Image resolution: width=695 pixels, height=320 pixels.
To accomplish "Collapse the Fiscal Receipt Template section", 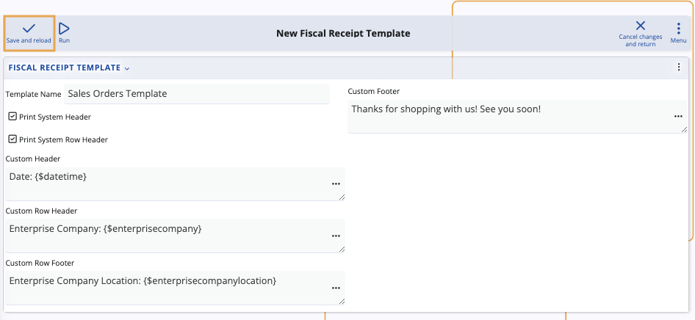I will 127,68.
